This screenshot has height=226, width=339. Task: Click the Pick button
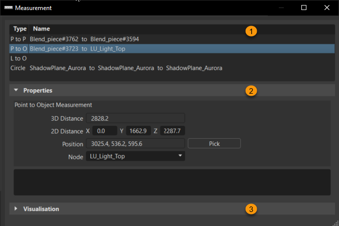214,143
